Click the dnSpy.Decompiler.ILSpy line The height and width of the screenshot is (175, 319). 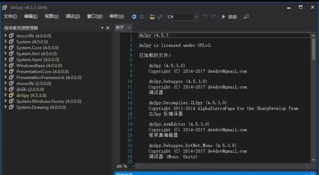click(188, 103)
